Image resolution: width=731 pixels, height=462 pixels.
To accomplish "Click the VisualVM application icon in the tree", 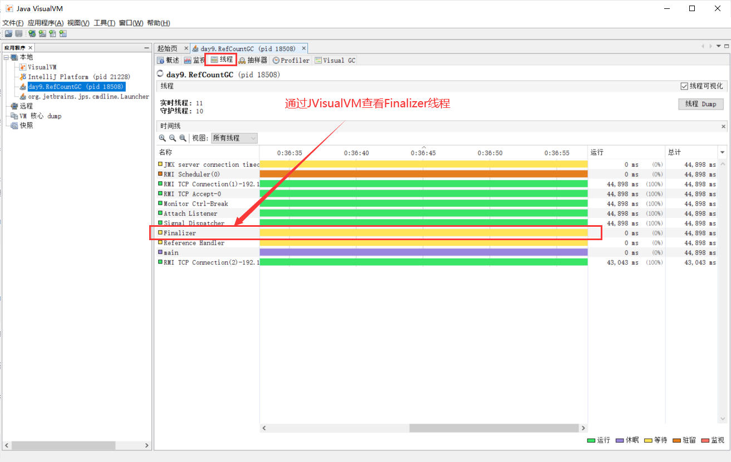I will click(23, 67).
